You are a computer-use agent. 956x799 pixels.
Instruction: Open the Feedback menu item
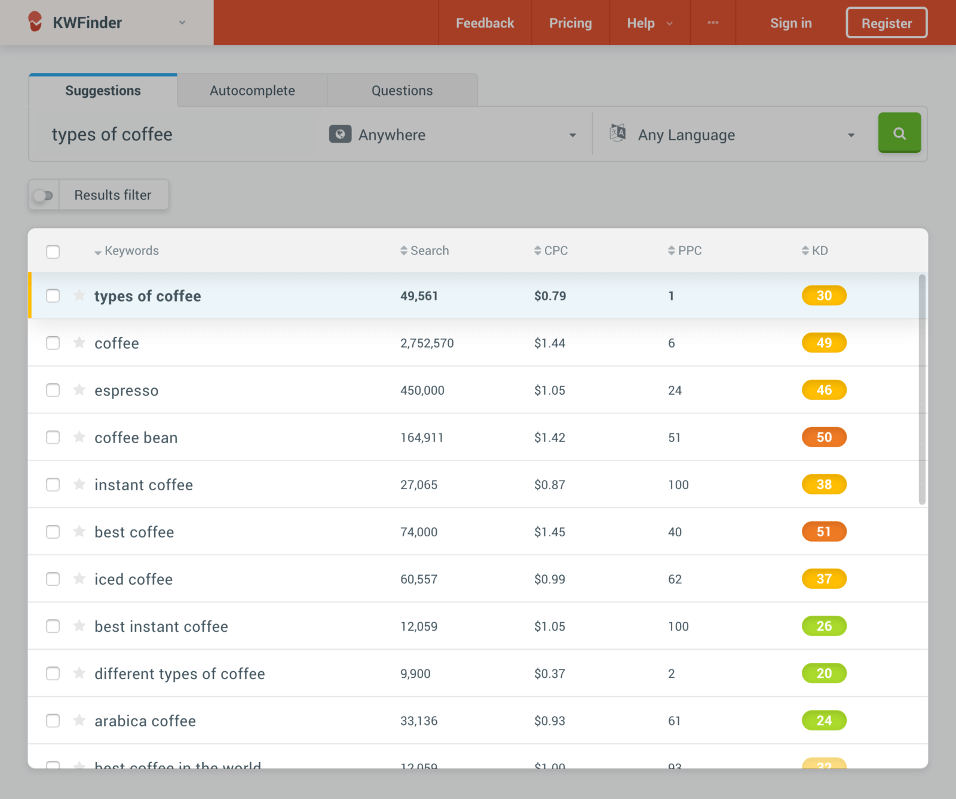(485, 23)
